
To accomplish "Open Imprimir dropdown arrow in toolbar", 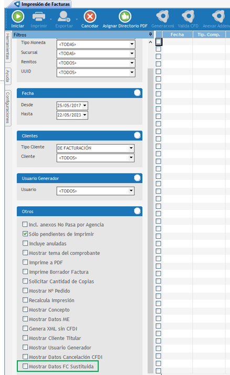I will point(50,19).
